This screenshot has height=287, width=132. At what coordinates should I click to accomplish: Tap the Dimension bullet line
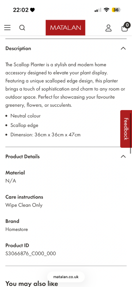[x=46, y=135]
